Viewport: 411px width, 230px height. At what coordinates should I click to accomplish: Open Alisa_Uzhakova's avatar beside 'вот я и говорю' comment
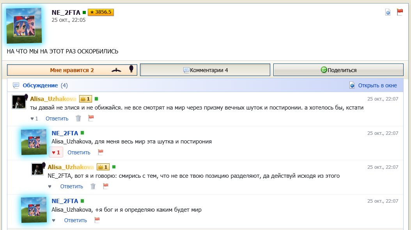point(37,169)
